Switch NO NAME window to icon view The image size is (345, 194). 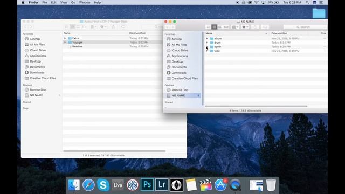coord(208,27)
